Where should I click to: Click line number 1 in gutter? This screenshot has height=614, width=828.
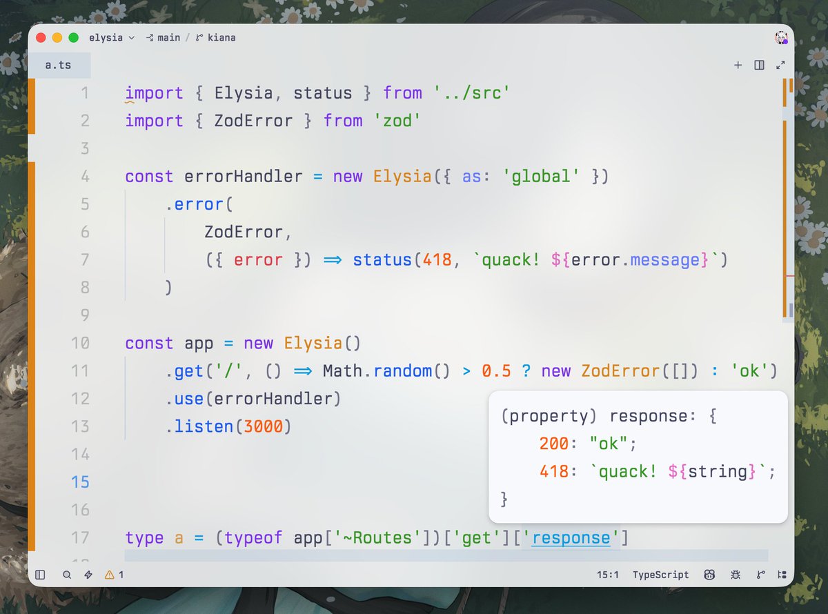(85, 93)
